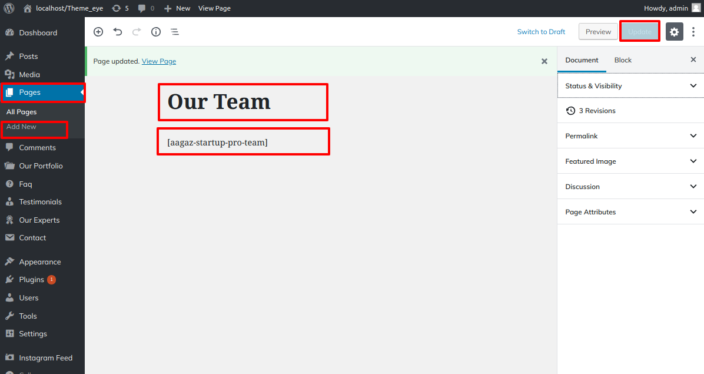Click the Switch to Draft link
The image size is (704, 374).
(x=541, y=32)
